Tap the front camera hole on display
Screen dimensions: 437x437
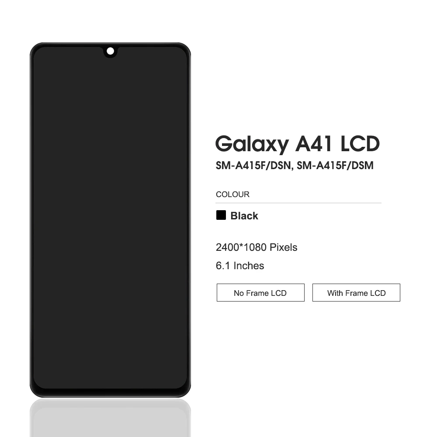[x=111, y=51]
